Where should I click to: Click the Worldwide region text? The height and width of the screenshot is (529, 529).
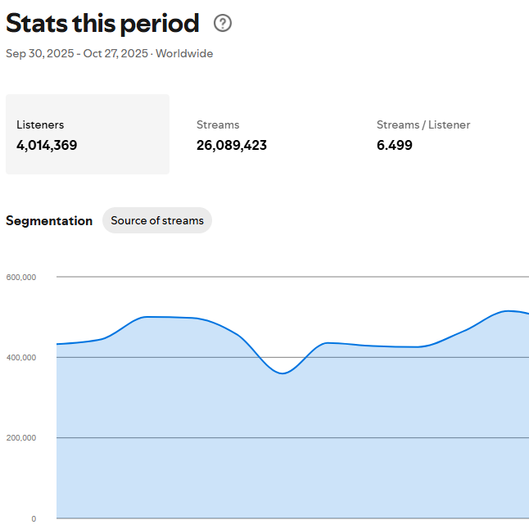point(184,54)
